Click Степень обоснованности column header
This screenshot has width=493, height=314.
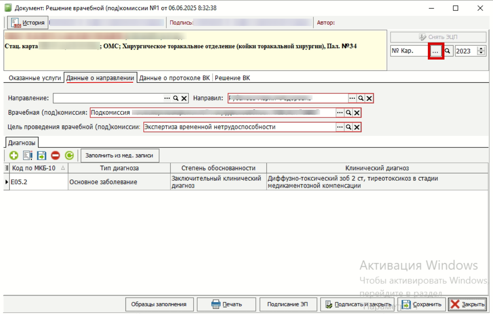click(x=219, y=168)
